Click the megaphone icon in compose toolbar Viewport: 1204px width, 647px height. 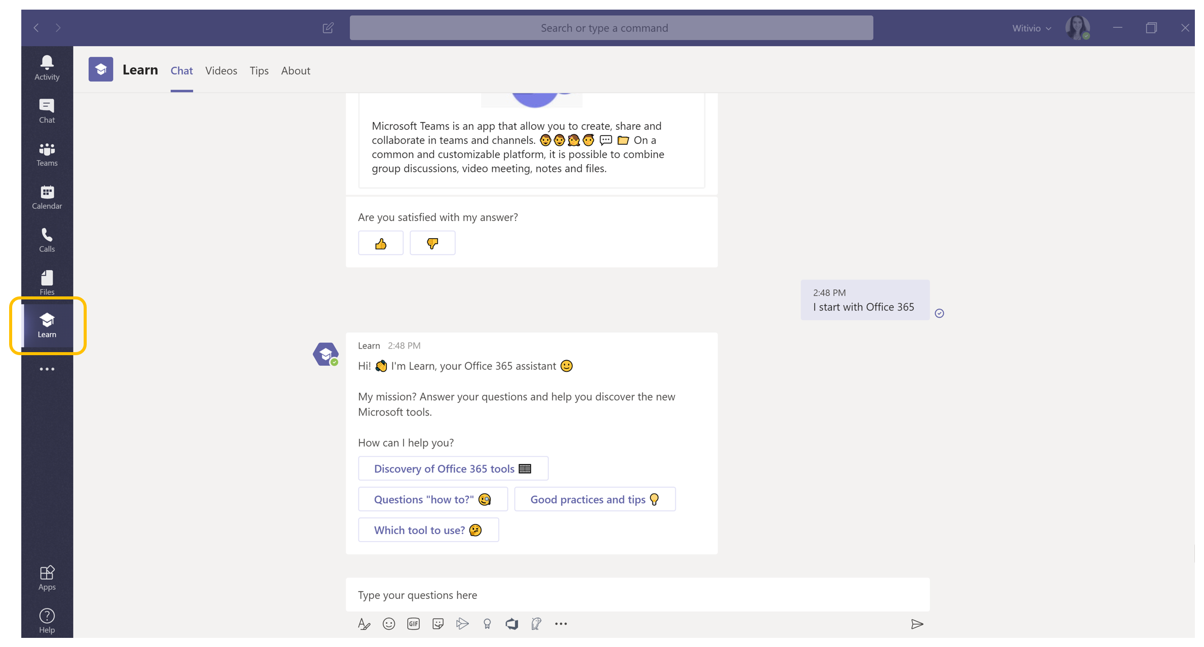point(512,624)
